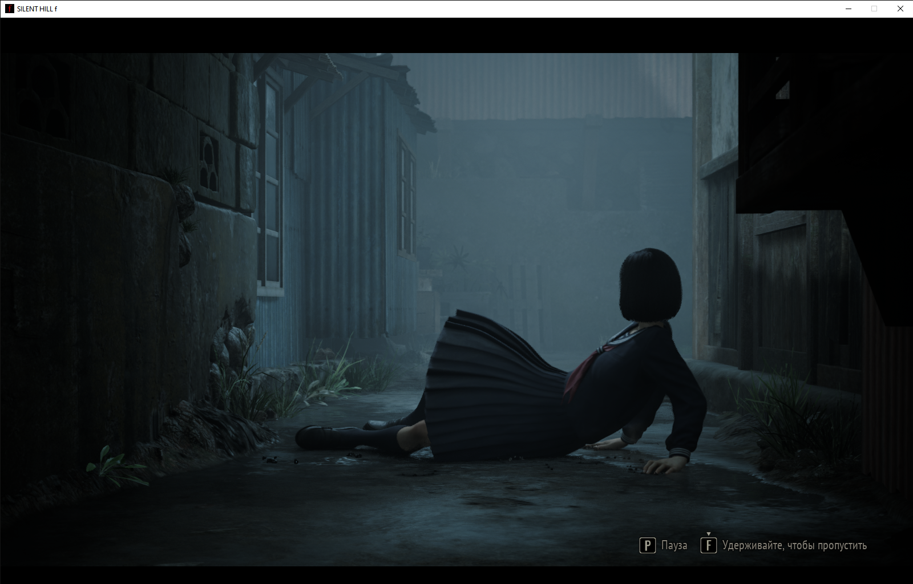Screen dimensions: 913x584
Task: Click the SILENT HILL f app icon in title bar
Action: point(9,9)
